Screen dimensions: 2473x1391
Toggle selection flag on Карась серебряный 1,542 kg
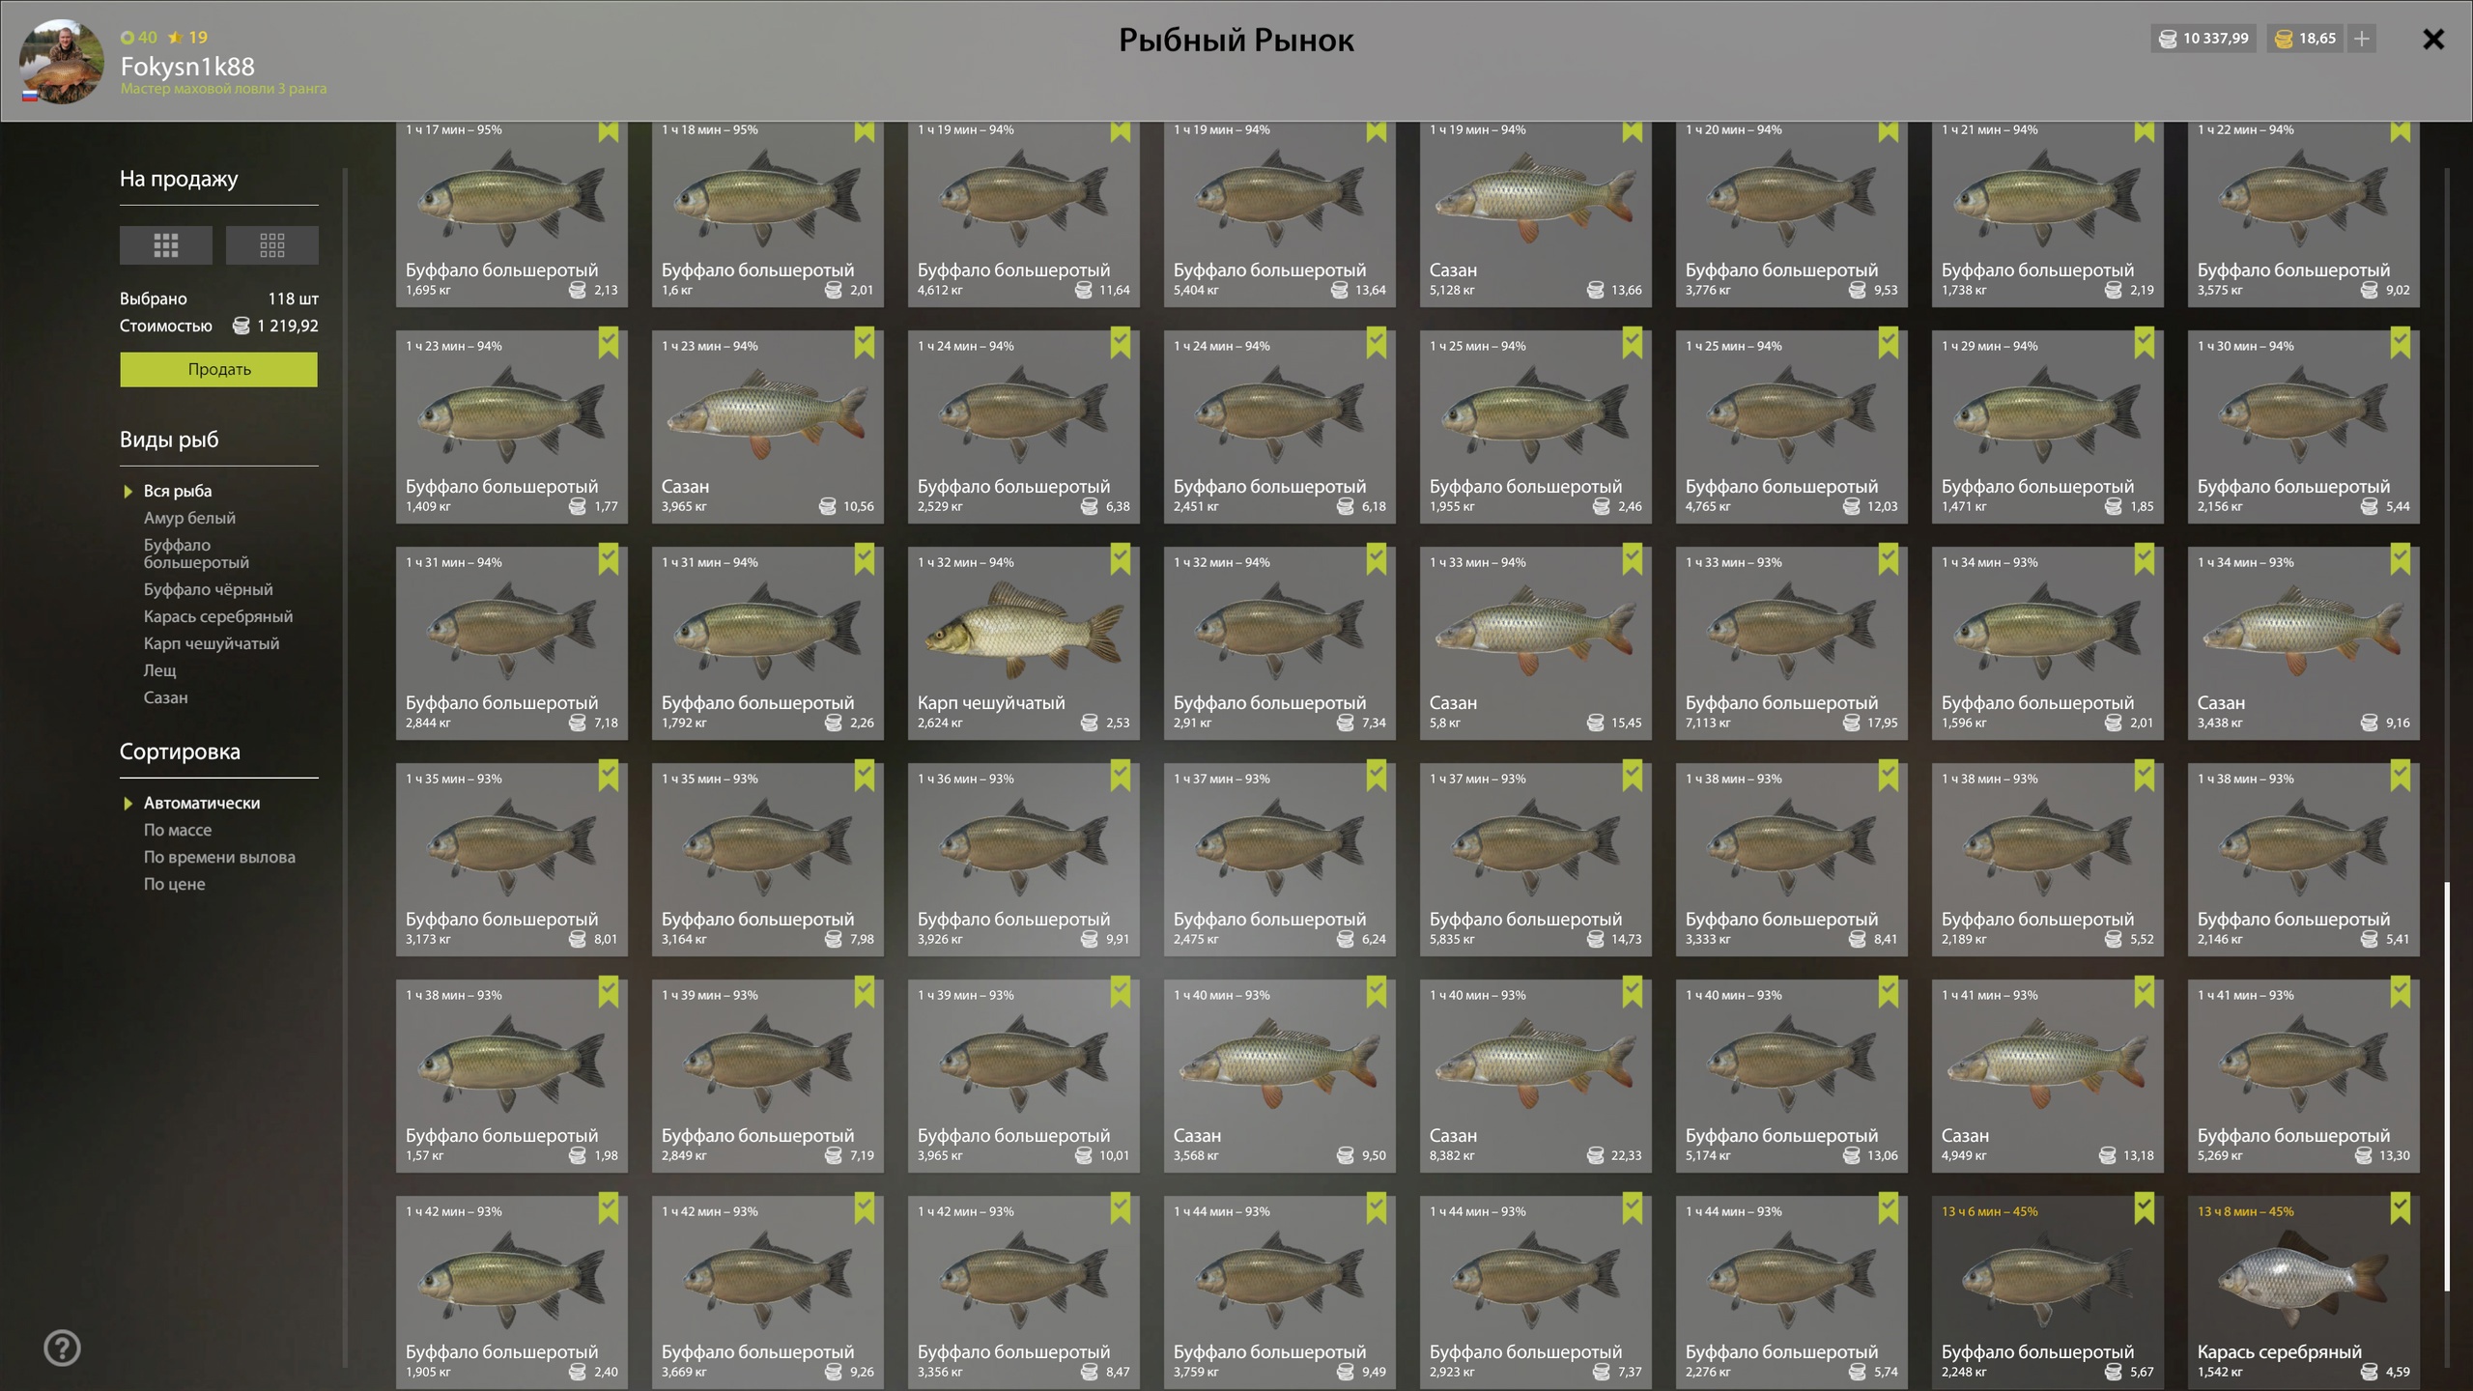[x=2401, y=1209]
